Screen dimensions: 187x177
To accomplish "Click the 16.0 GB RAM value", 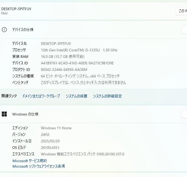I will coord(63,57).
